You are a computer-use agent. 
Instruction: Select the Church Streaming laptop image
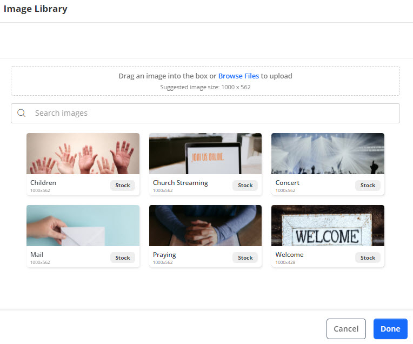[205, 154]
